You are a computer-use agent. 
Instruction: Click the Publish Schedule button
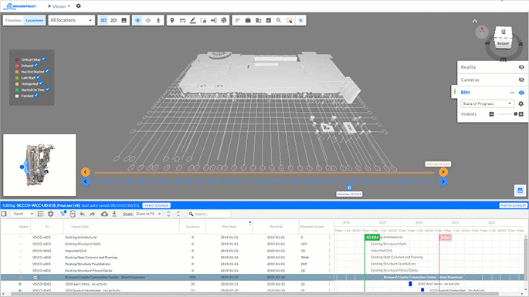513,205
